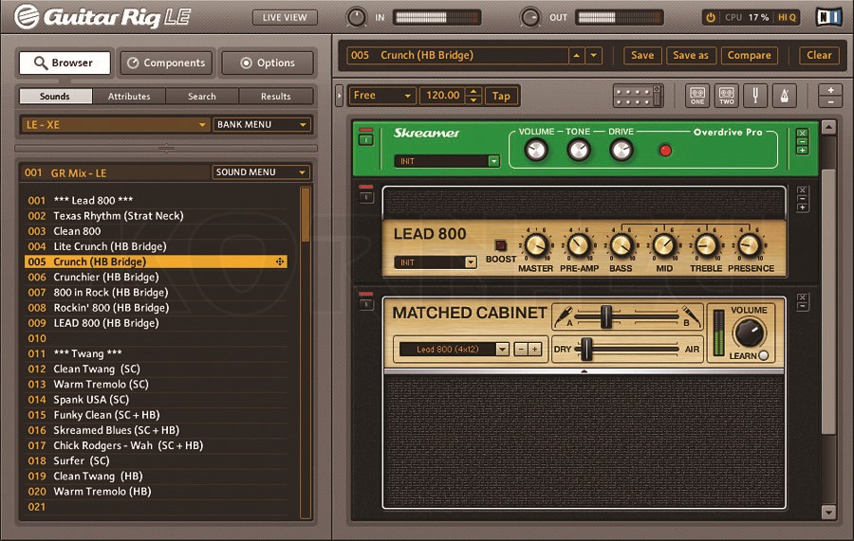Screen dimensions: 854x541
Task: Open the SOUND MENU dropdown
Action: click(x=261, y=172)
